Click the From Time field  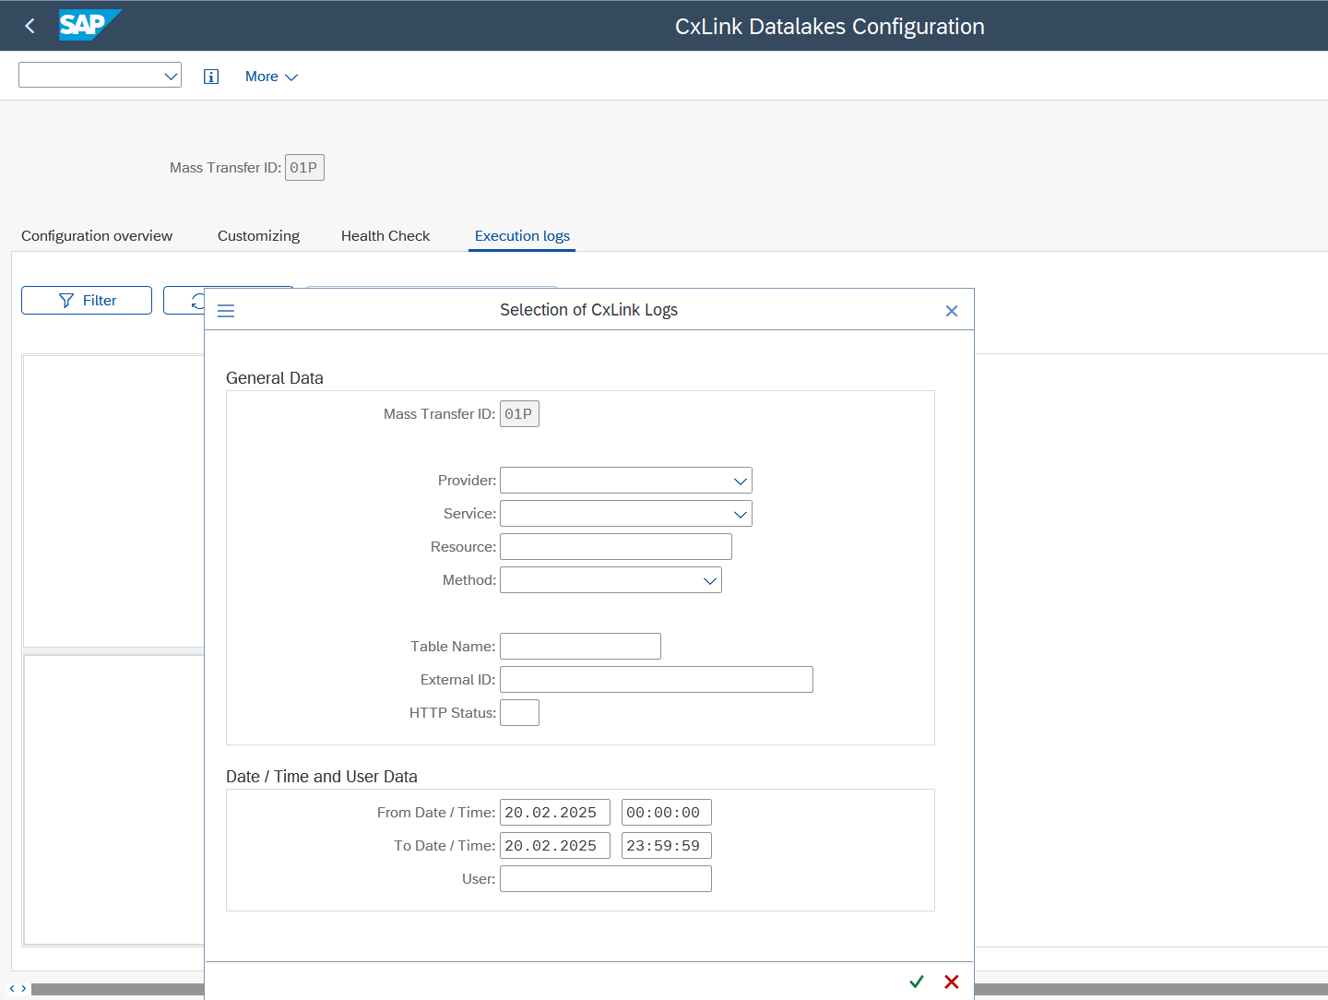[x=667, y=813]
